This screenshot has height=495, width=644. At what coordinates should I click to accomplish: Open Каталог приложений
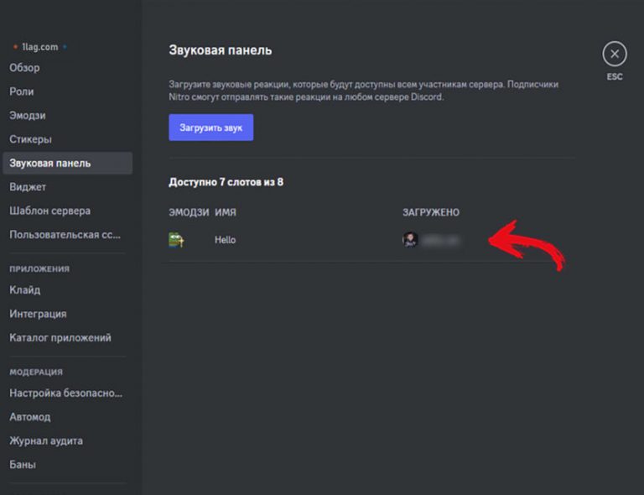pos(60,338)
